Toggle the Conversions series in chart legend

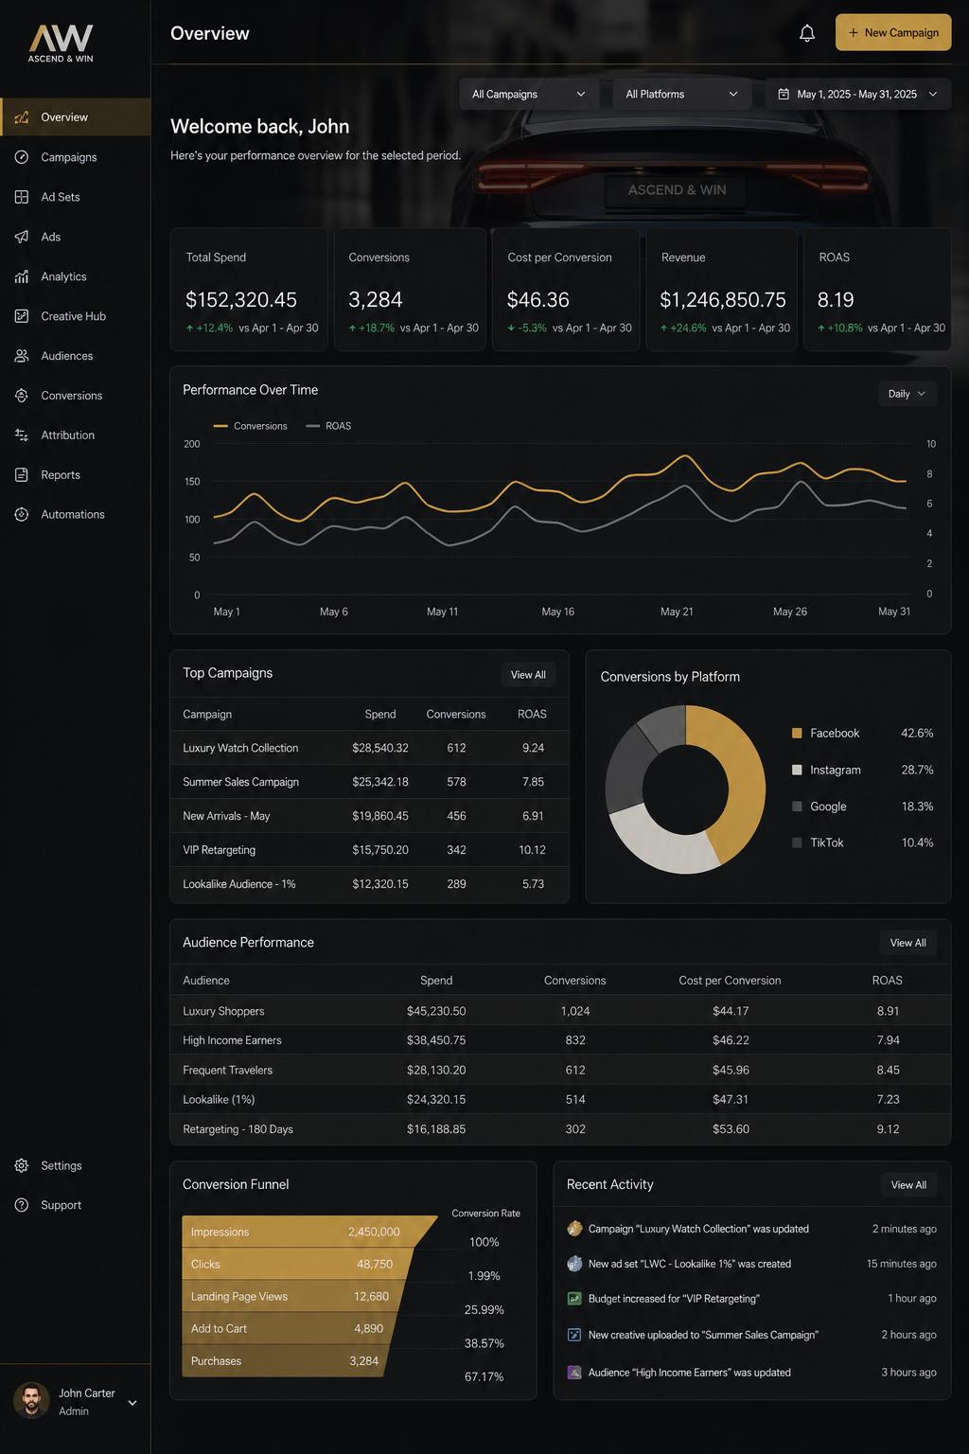251,426
